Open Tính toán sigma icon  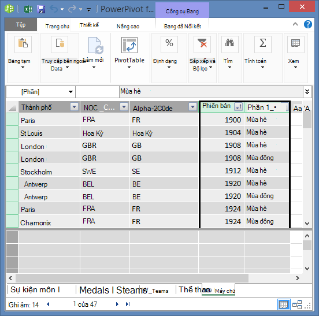(262, 44)
